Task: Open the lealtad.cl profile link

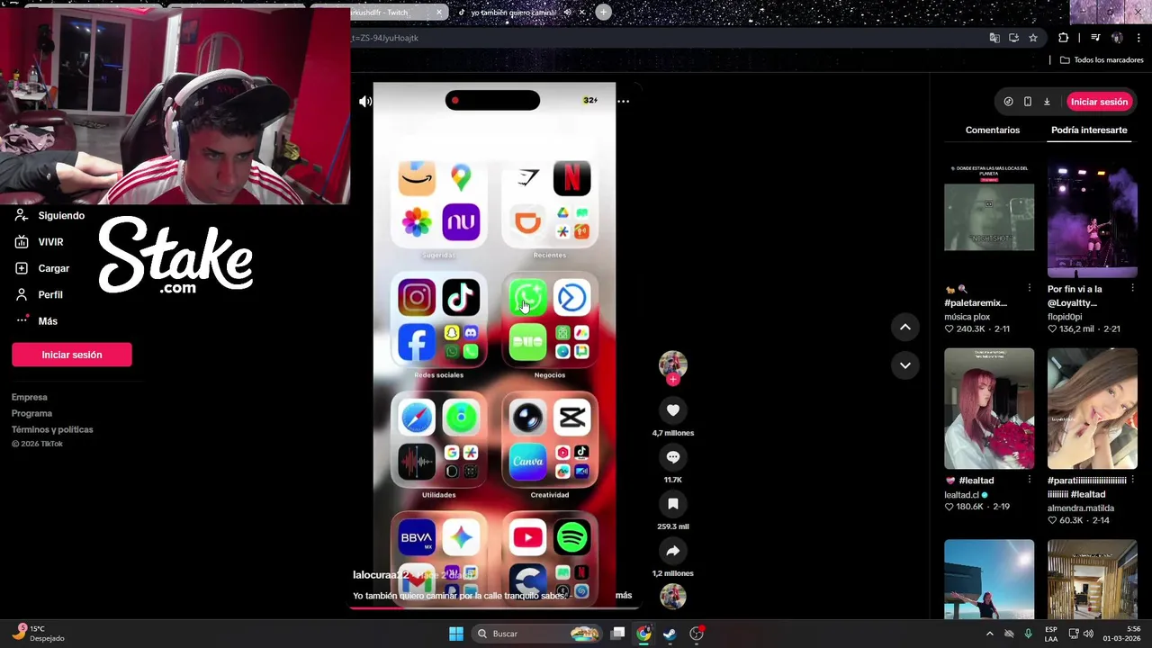Action: coord(961,495)
